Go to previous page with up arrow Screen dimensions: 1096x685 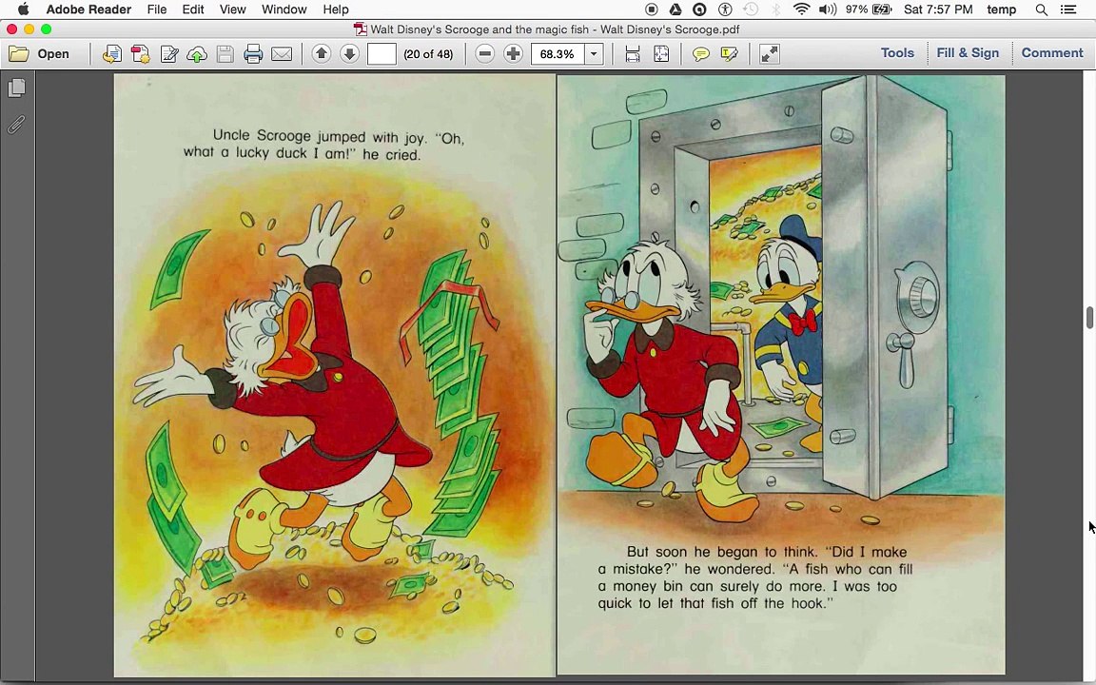[322, 53]
